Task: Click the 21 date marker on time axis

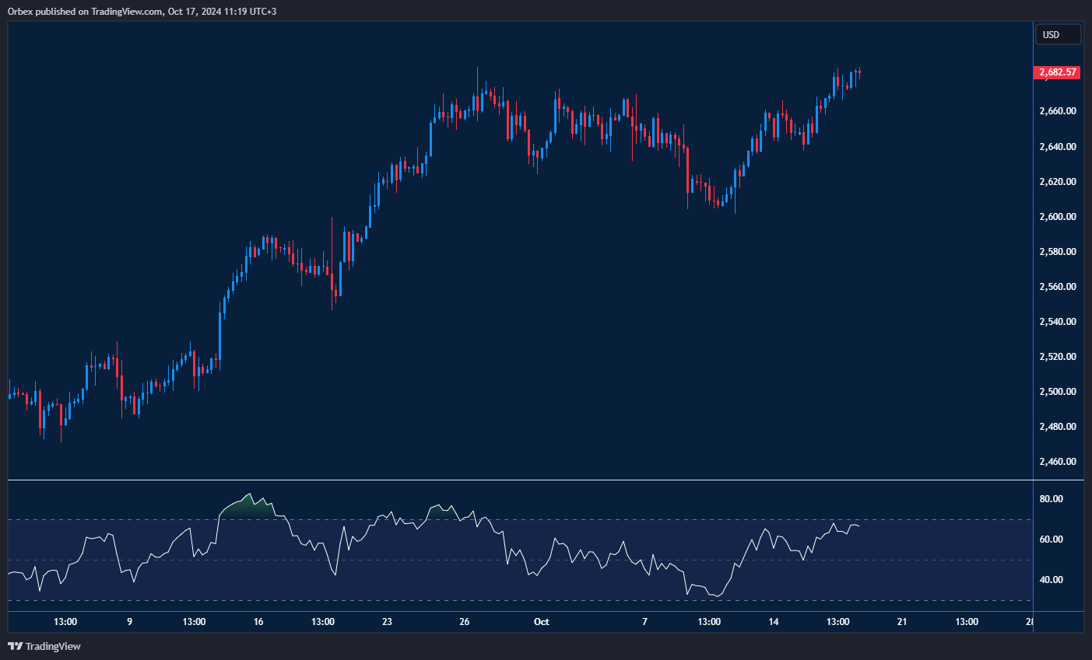Action: pyautogui.click(x=902, y=622)
